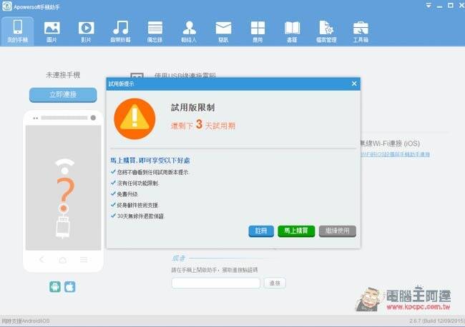The width and height of the screenshot is (465, 327).
Task: Click the '試用版限制' heading text
Action: (x=192, y=108)
